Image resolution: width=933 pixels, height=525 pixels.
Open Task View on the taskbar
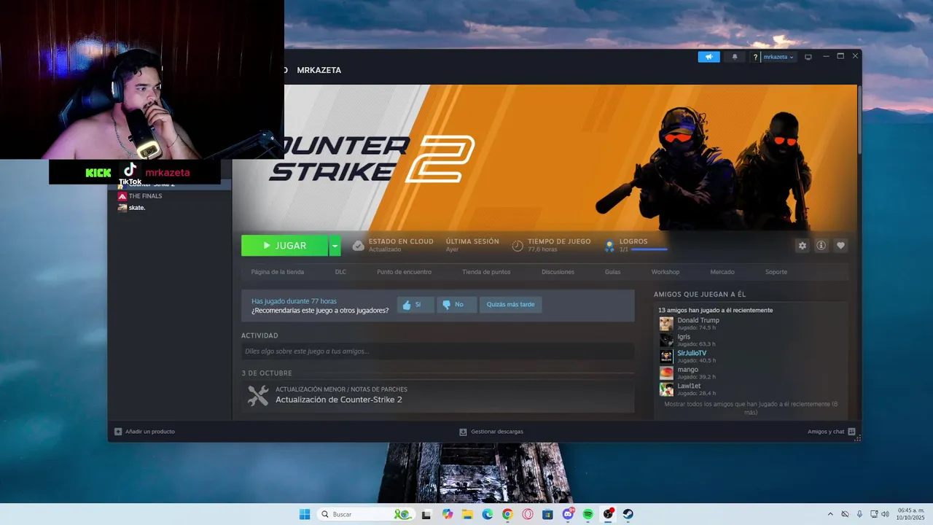point(426,514)
